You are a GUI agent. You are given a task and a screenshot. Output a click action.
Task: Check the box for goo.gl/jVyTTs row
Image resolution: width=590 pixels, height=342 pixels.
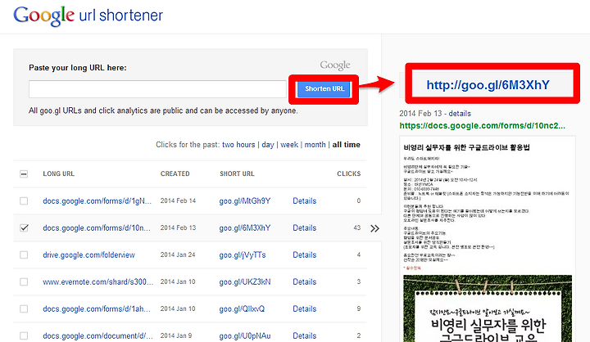(x=24, y=254)
